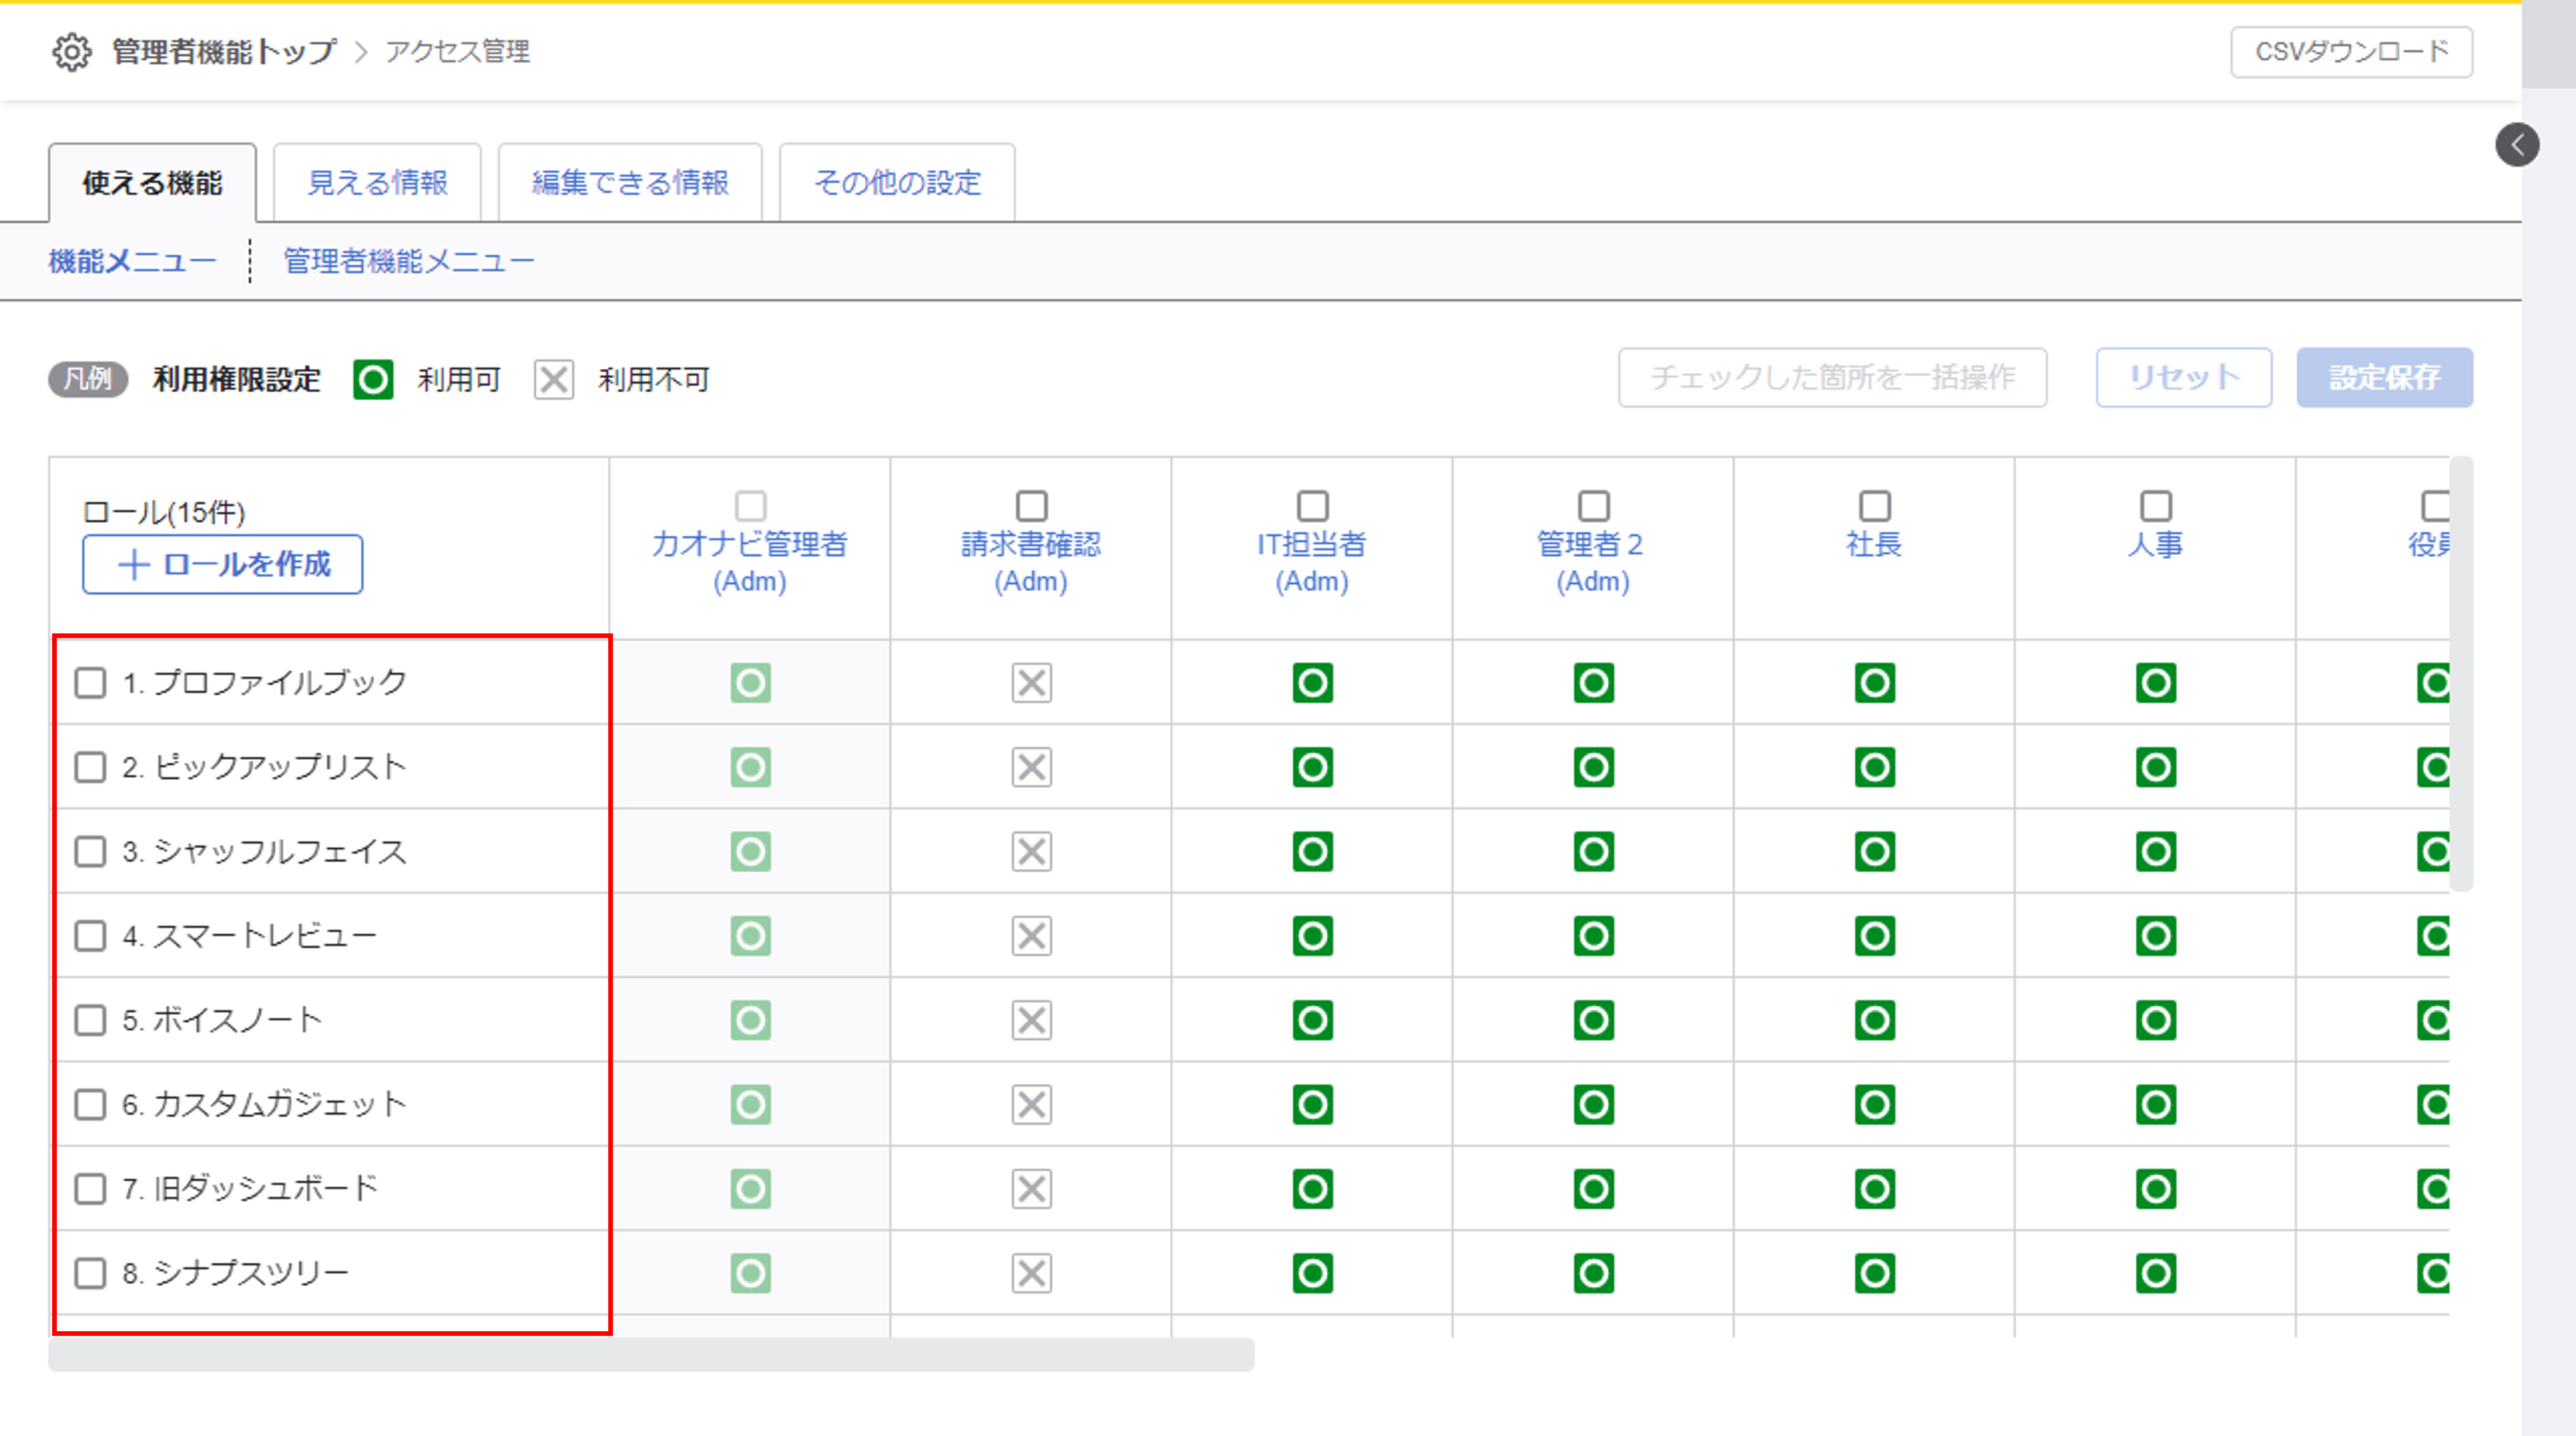Check the カスタムガジェット row checkbox

[90, 1105]
